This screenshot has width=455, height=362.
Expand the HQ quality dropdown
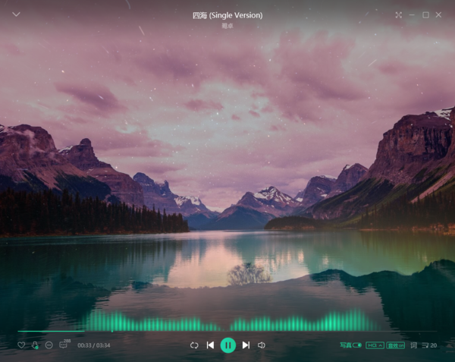375,345
